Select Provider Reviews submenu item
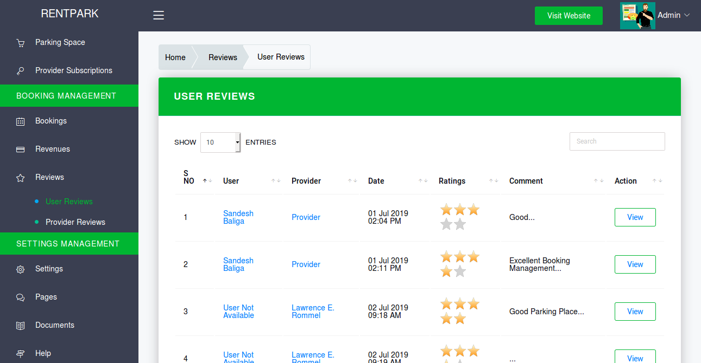 coord(75,222)
